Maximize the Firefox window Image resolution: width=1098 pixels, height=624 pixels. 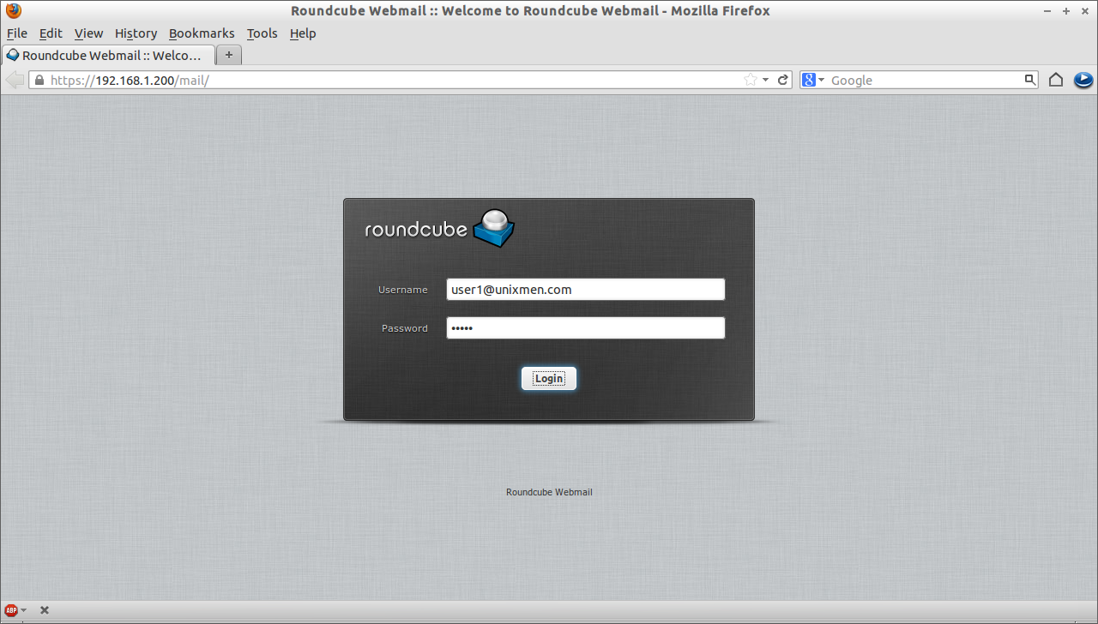(x=1066, y=11)
